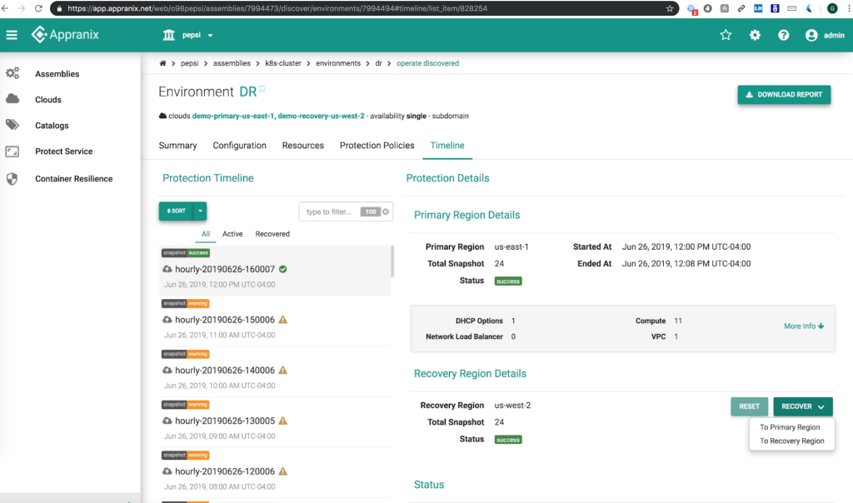
Task: Reload the page in browser
Action: pos(38,8)
